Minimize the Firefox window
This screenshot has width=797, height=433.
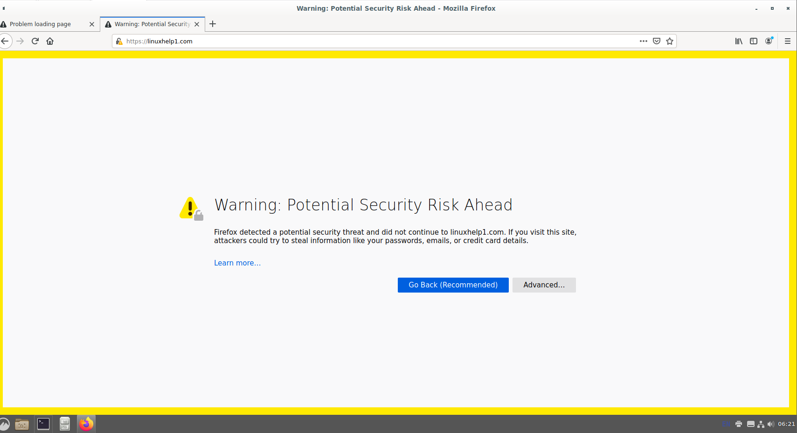[756, 8]
